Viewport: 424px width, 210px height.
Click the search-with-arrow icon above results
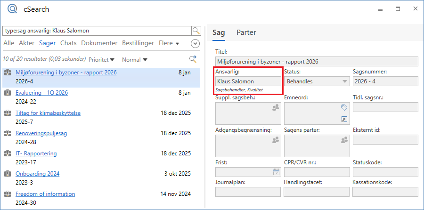click(x=193, y=59)
